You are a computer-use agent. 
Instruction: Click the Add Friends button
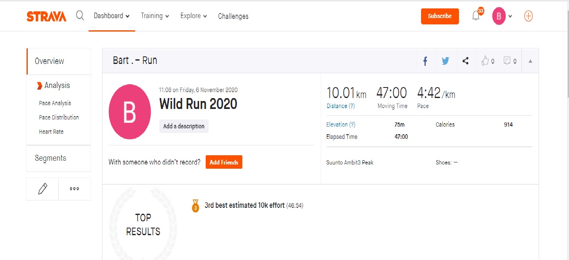tap(224, 162)
